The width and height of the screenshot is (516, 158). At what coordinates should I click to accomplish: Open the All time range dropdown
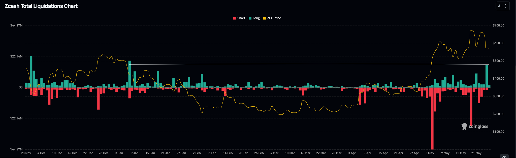[x=502, y=6]
